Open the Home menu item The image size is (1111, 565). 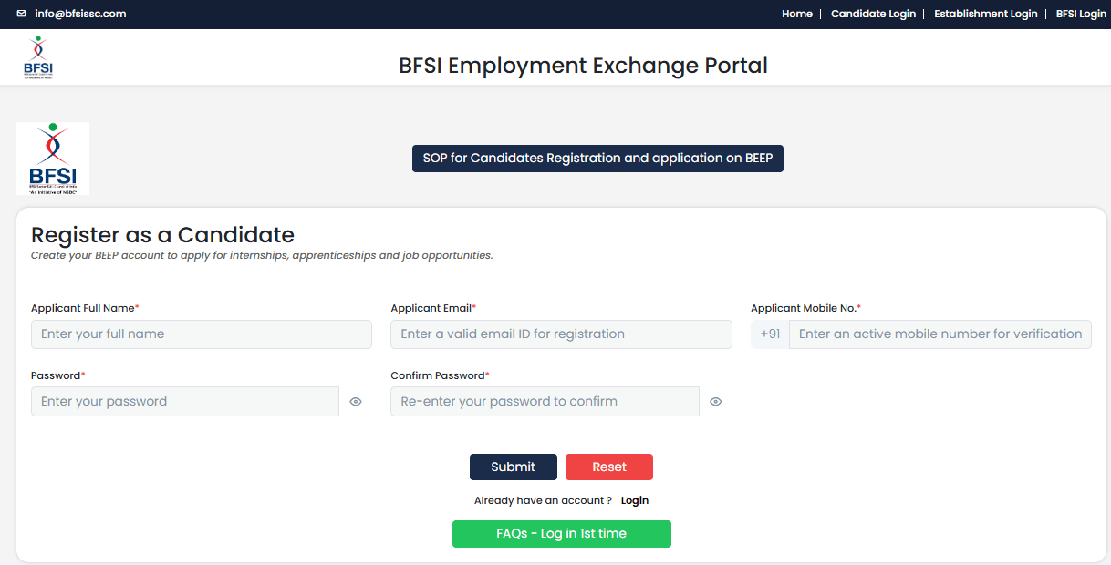[x=797, y=14]
